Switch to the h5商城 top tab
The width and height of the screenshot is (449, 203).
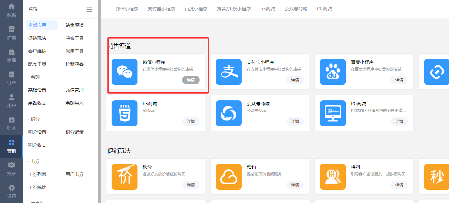(x=268, y=9)
